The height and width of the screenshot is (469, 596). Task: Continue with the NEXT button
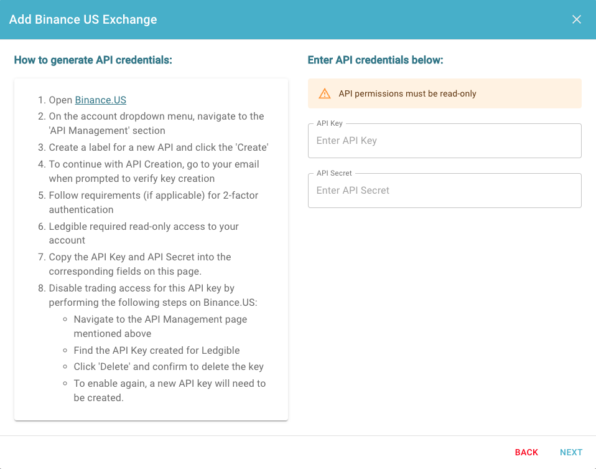571,452
